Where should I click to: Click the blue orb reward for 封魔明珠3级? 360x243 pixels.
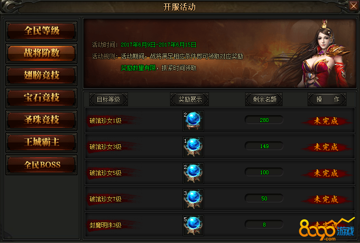tap(193, 225)
